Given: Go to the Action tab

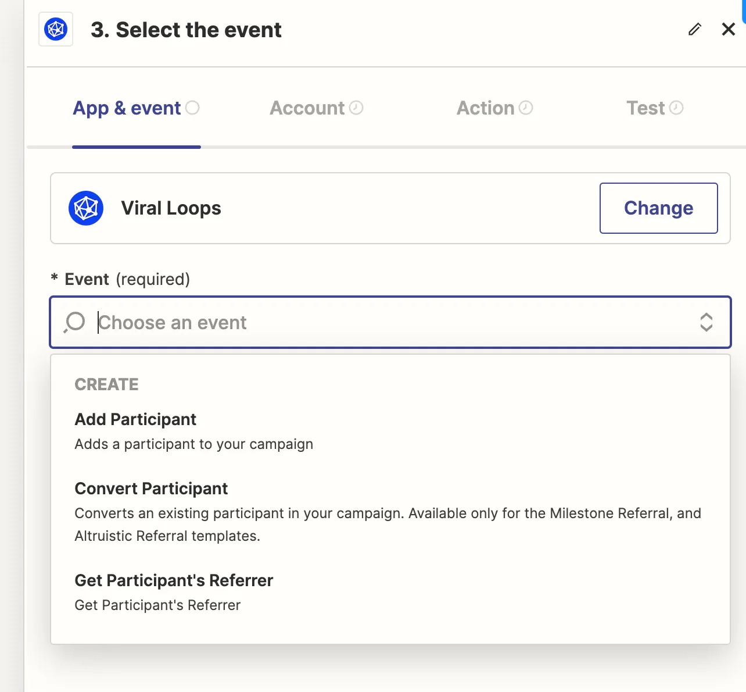Looking at the screenshot, I should coord(494,108).
